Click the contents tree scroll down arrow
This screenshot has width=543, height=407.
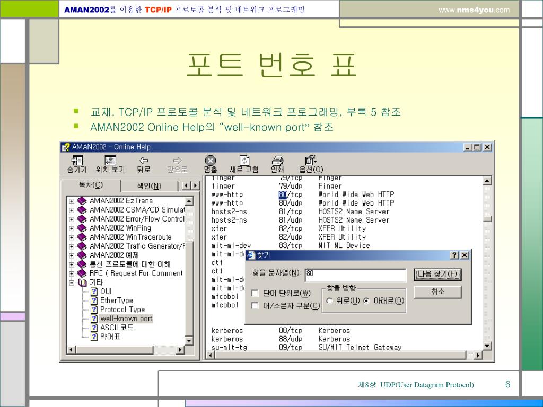click(x=189, y=341)
